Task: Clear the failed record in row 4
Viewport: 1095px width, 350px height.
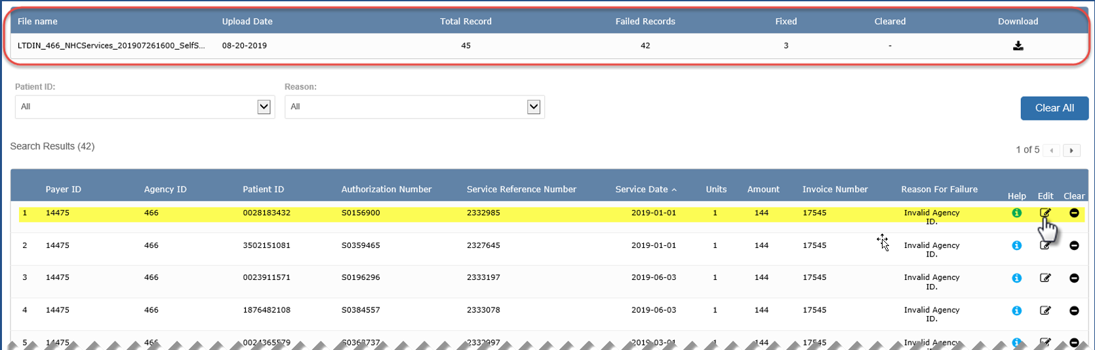Action: 1074,311
